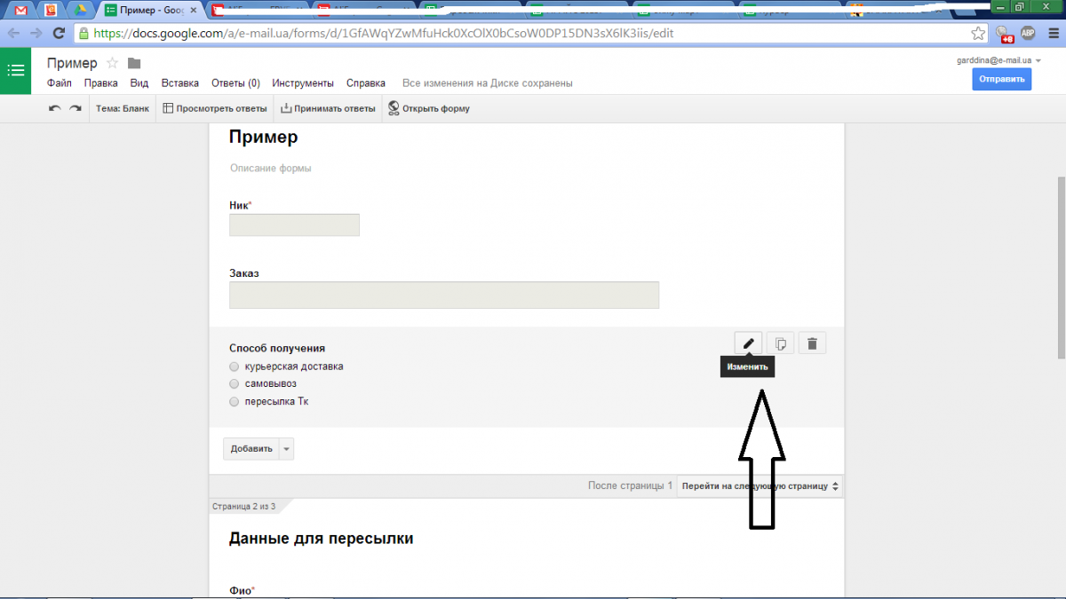Click the Все изменения на Диске сохранены status
1066x599 pixels.
(488, 83)
